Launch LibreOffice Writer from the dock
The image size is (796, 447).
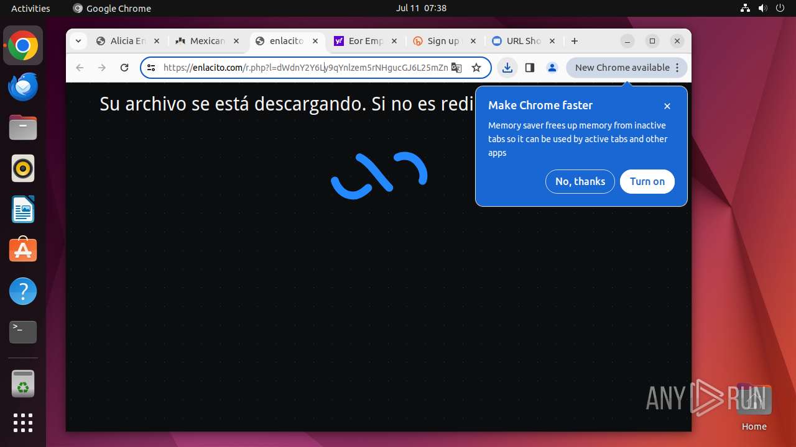[x=23, y=210]
